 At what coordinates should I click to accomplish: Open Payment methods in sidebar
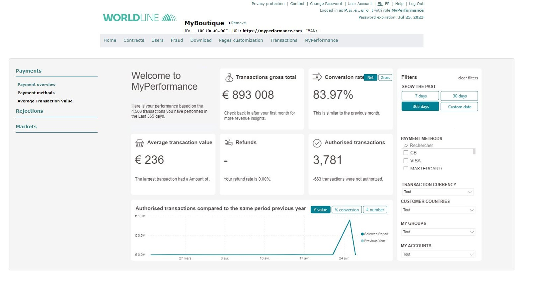coord(36,93)
